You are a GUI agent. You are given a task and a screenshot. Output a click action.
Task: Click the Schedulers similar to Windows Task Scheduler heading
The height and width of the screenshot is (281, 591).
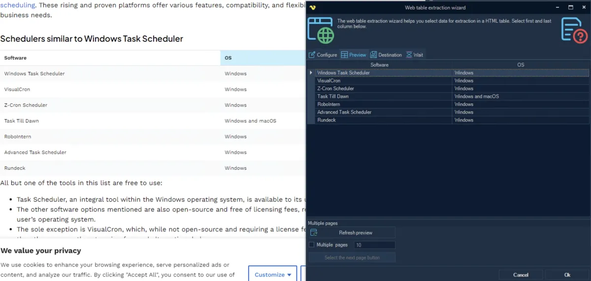pos(92,39)
